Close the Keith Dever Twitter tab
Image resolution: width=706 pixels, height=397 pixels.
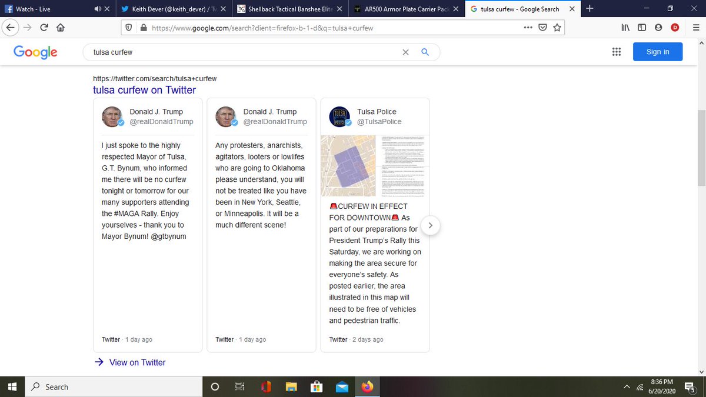(x=223, y=9)
